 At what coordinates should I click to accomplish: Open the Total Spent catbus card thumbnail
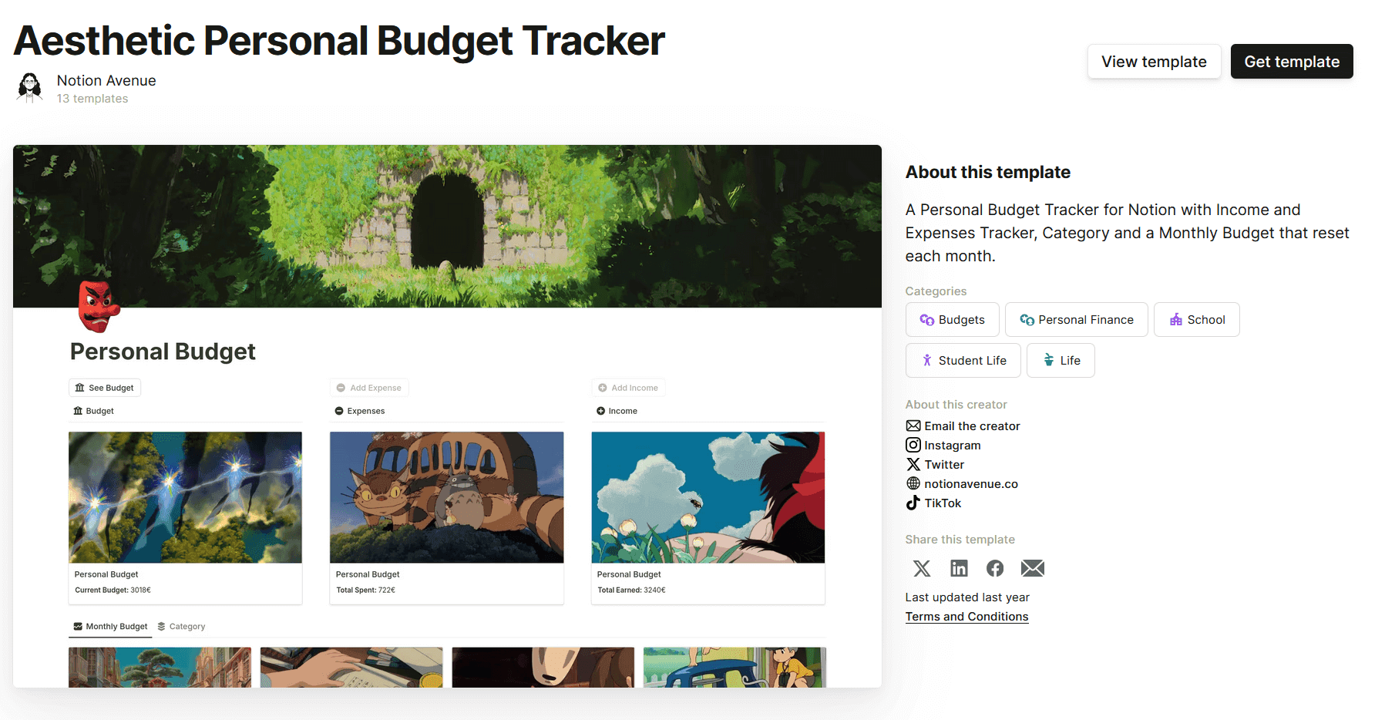coord(447,497)
